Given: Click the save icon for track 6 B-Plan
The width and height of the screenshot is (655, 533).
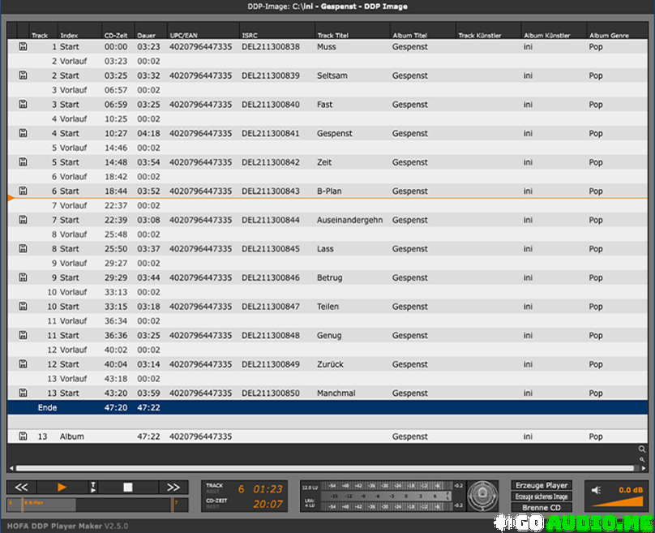Looking at the screenshot, I should 23,191.
